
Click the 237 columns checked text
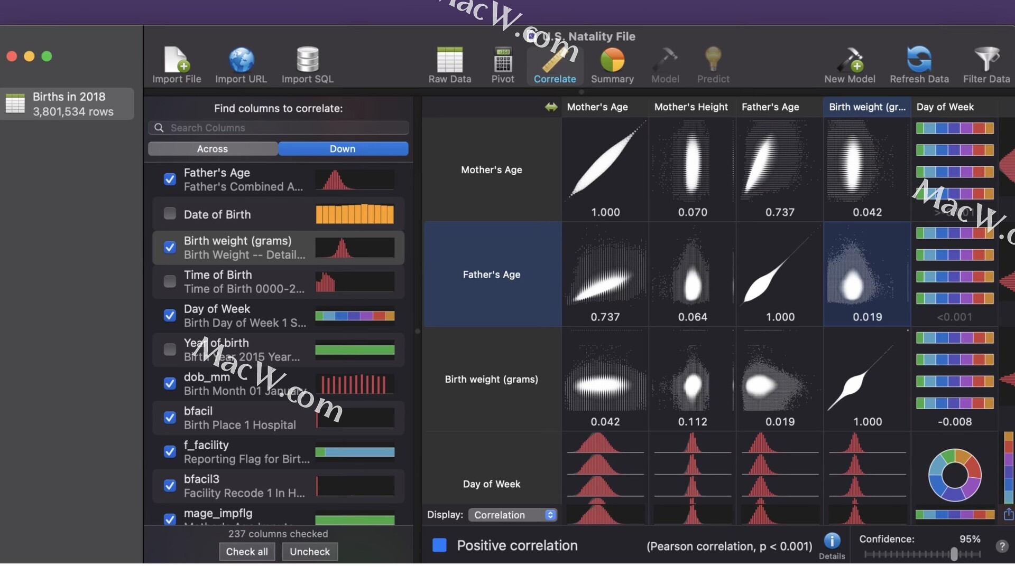coord(278,534)
